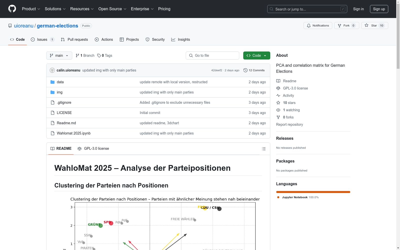Click the Activity pulse icon
400x250 pixels.
coord(278,95)
